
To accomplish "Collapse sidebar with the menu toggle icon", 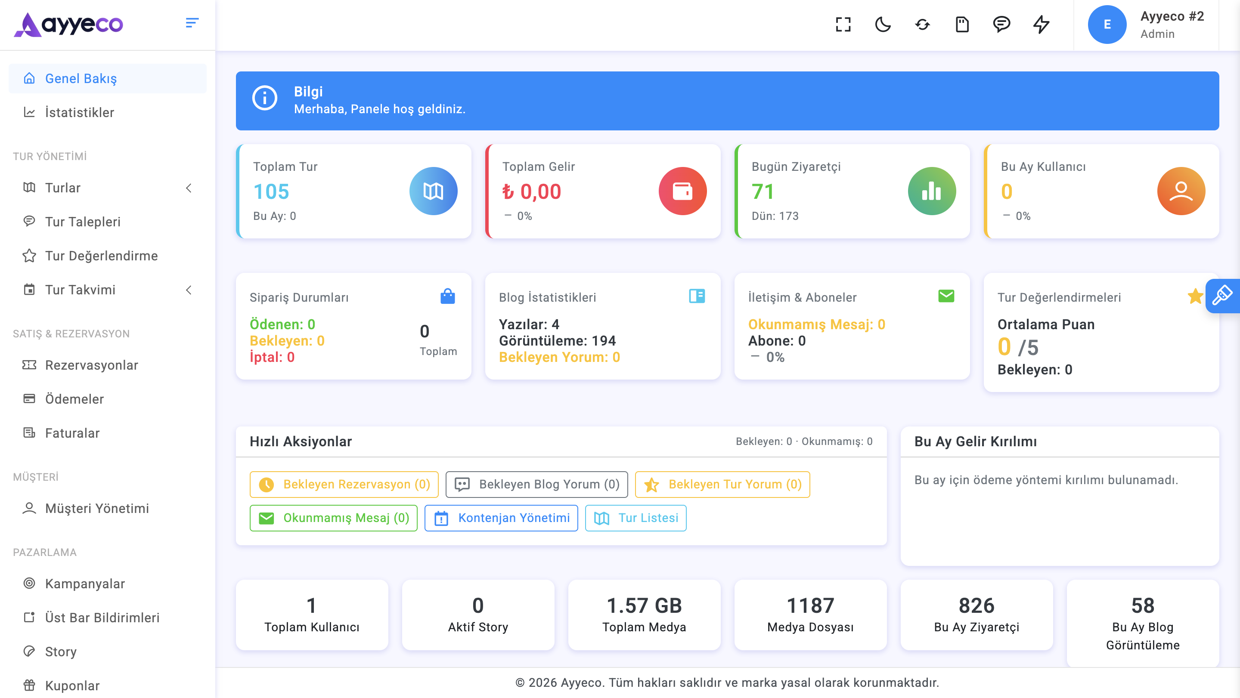I will pyautogui.click(x=192, y=23).
